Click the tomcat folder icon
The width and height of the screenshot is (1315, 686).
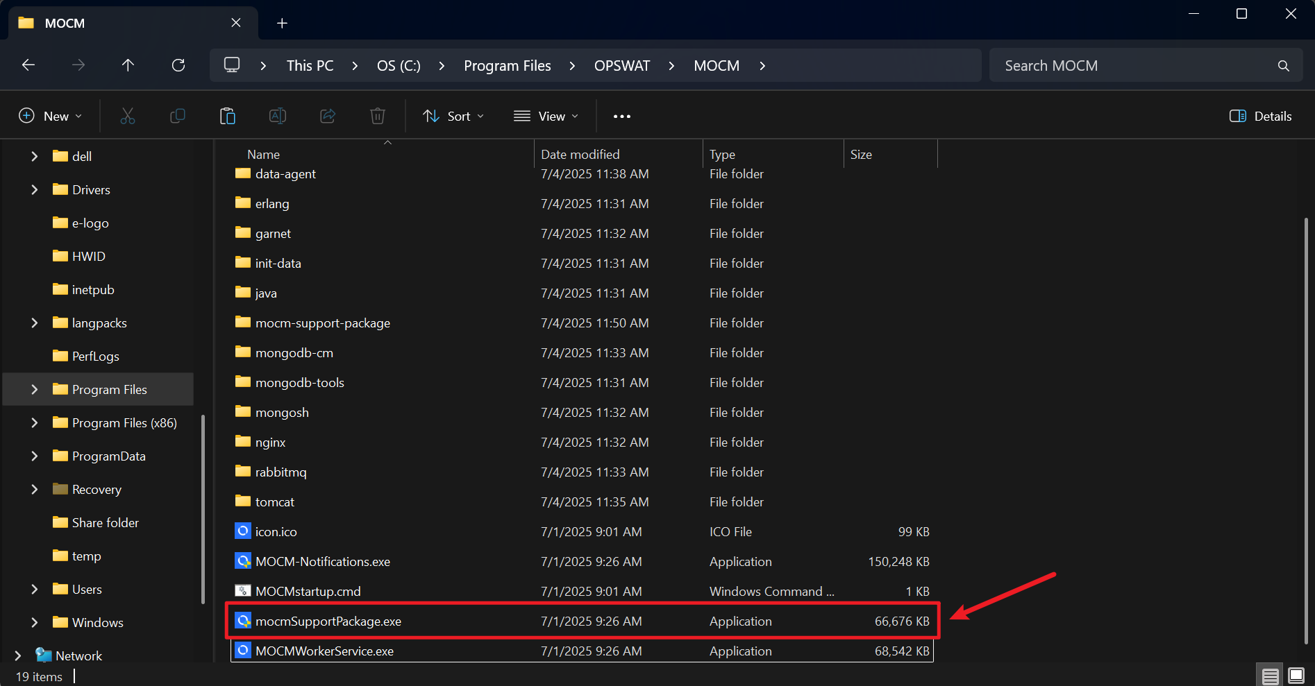(242, 501)
